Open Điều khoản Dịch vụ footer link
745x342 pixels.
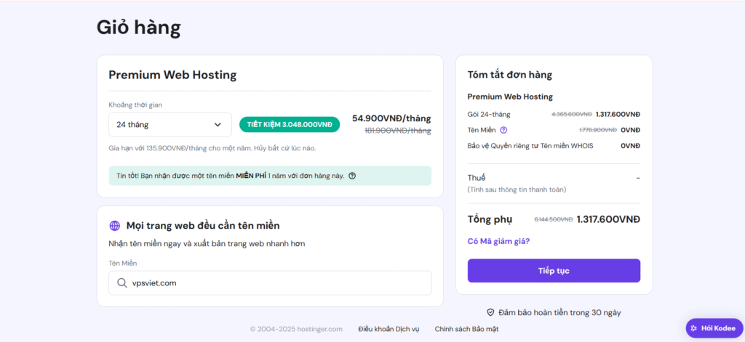tap(389, 329)
